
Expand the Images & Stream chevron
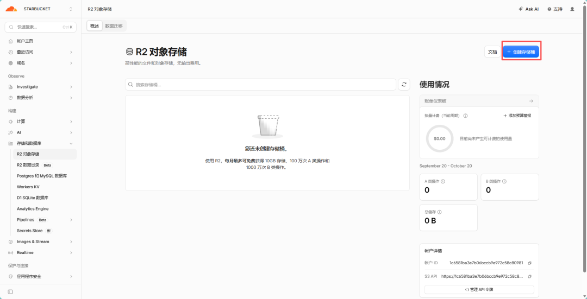click(x=71, y=242)
